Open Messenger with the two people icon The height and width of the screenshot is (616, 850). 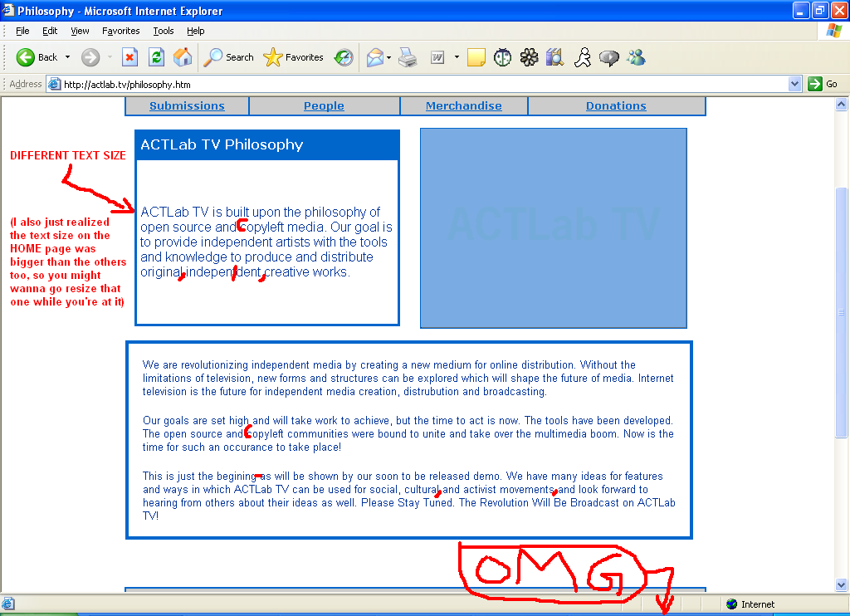636,57
